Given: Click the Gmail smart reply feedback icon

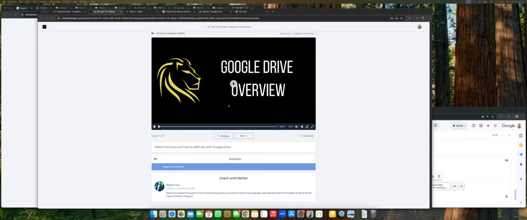Looking at the screenshot, I should [x=462, y=186].
